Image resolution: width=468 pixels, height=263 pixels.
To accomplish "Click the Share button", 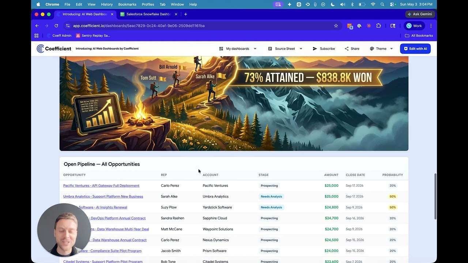I will pyautogui.click(x=352, y=49).
